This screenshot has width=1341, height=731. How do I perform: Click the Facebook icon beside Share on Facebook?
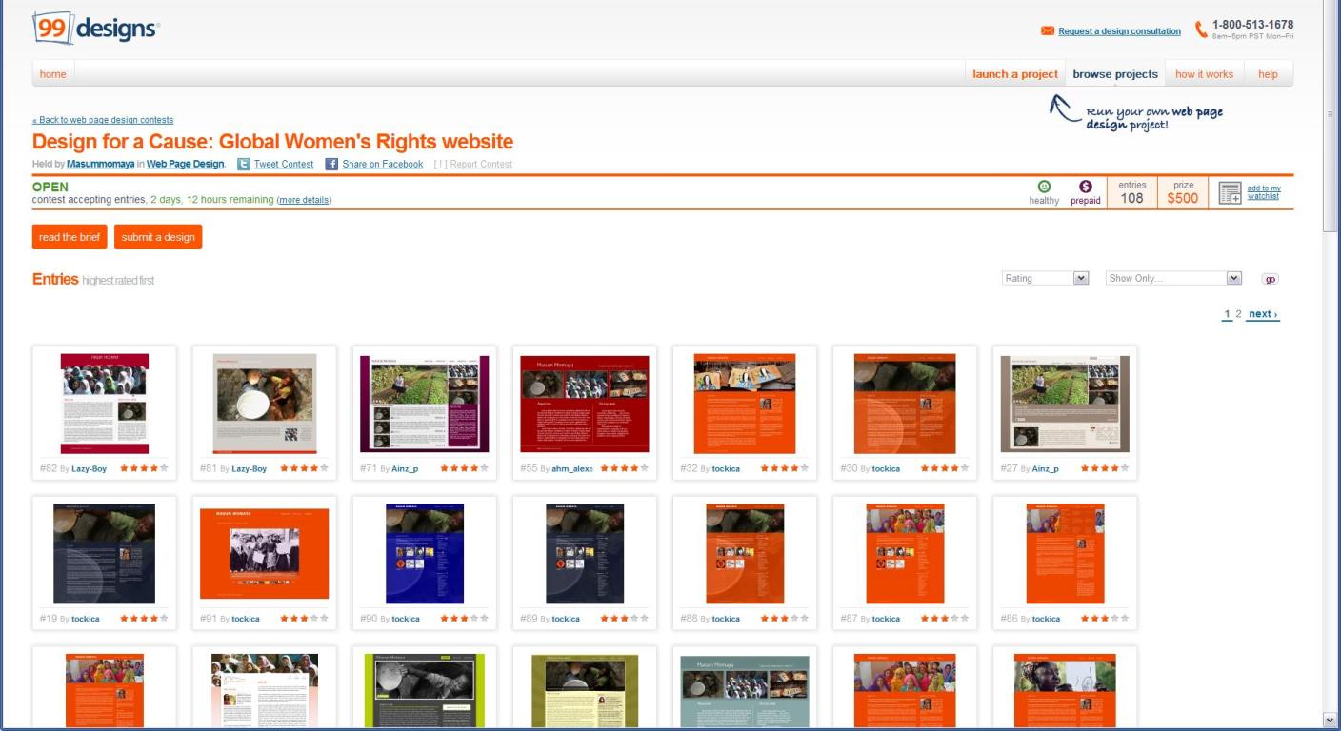click(x=331, y=164)
